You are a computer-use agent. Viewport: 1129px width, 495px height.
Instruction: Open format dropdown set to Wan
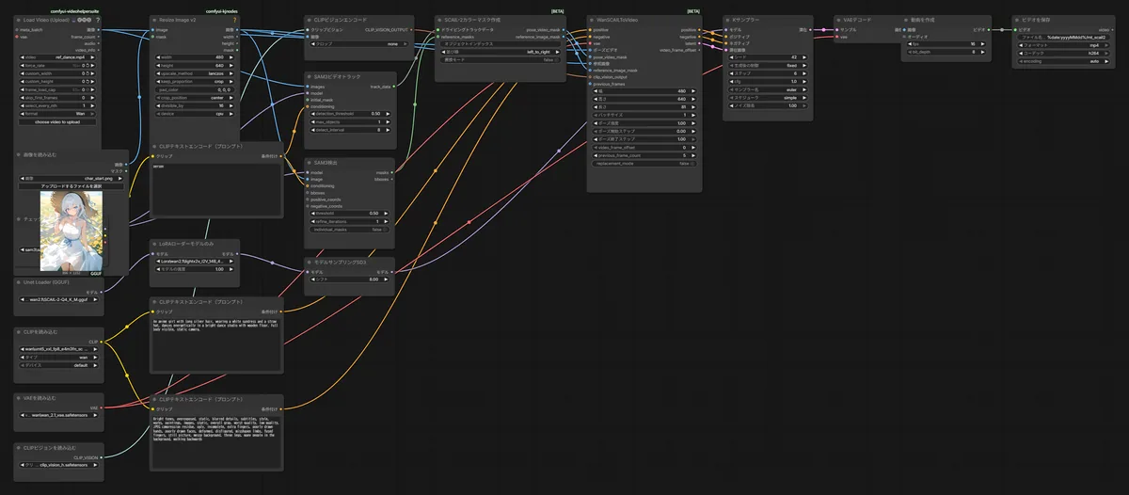pos(57,113)
